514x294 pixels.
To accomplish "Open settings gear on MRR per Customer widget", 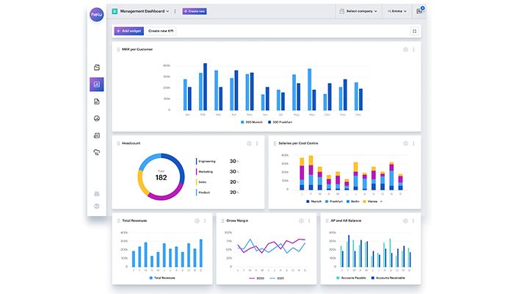I will point(405,49).
